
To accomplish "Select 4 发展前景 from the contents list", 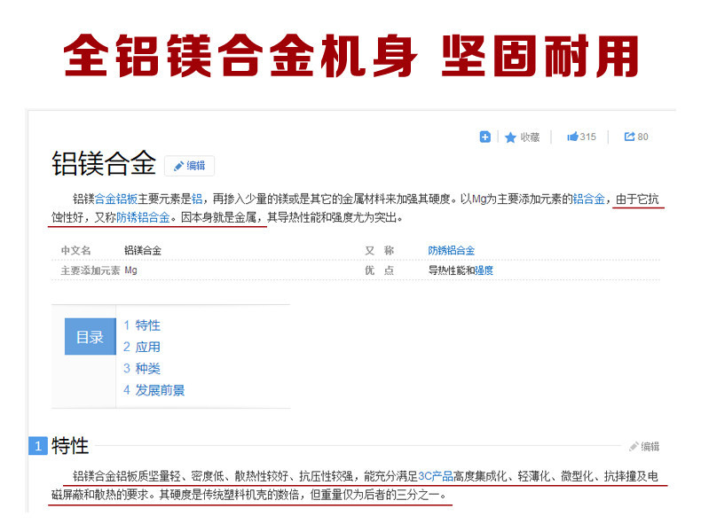I will point(154,389).
